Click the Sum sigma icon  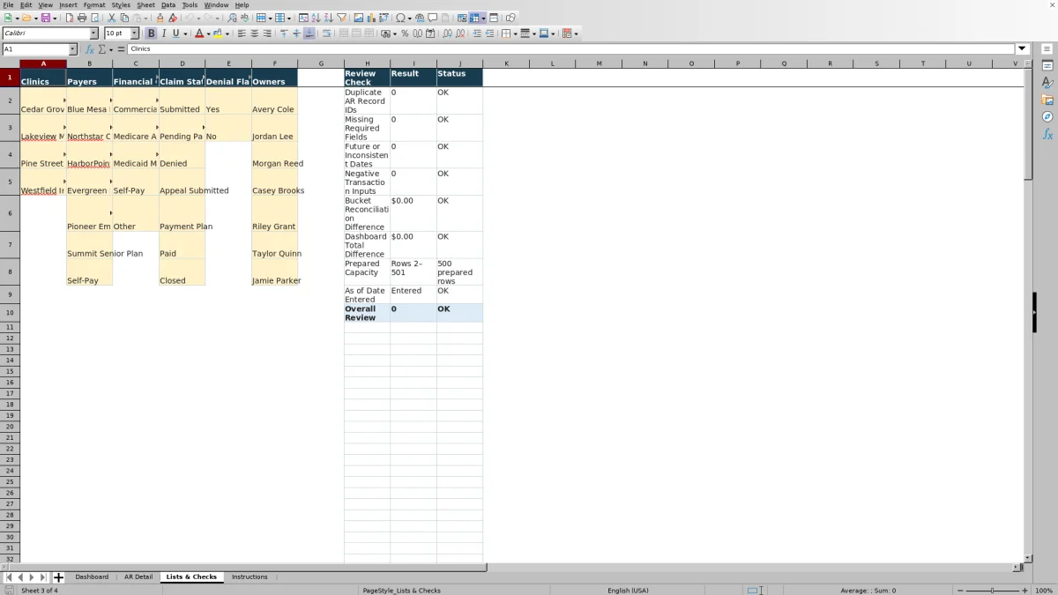(x=101, y=49)
